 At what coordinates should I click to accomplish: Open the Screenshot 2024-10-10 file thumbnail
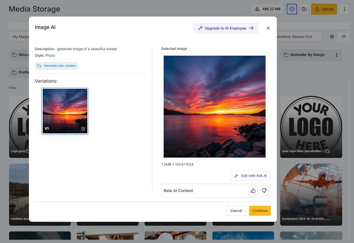311,195
